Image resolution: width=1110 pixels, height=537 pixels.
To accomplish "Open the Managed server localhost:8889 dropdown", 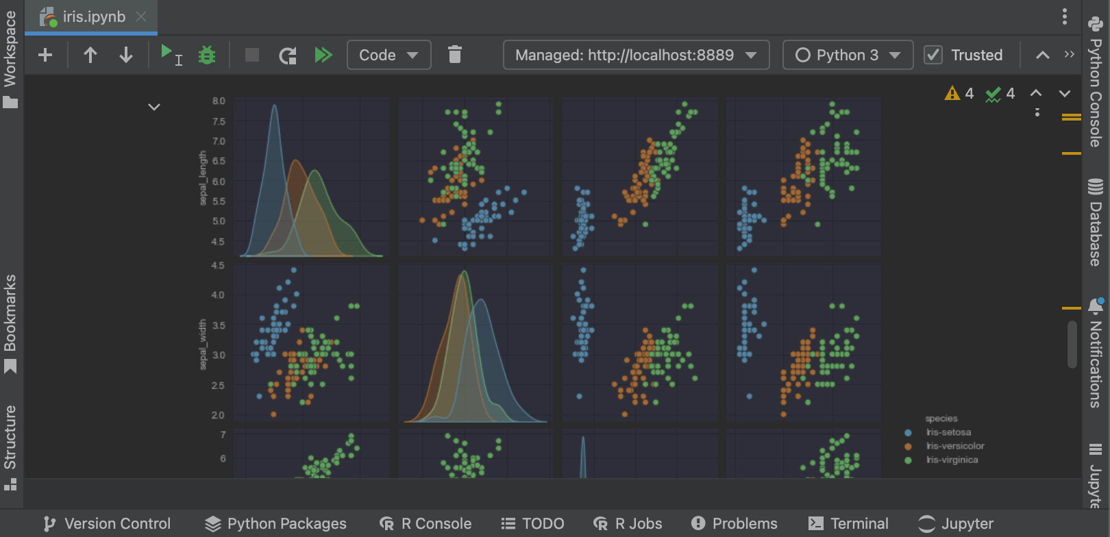I will [x=636, y=55].
